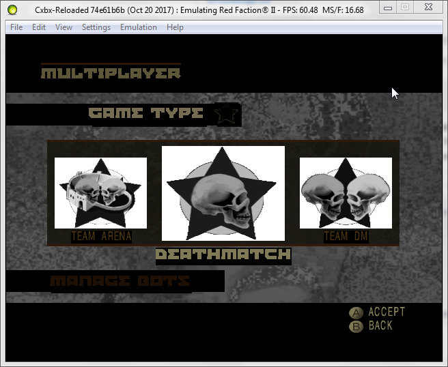The height and width of the screenshot is (367, 448).
Task: Open the File menu
Action: (16, 27)
